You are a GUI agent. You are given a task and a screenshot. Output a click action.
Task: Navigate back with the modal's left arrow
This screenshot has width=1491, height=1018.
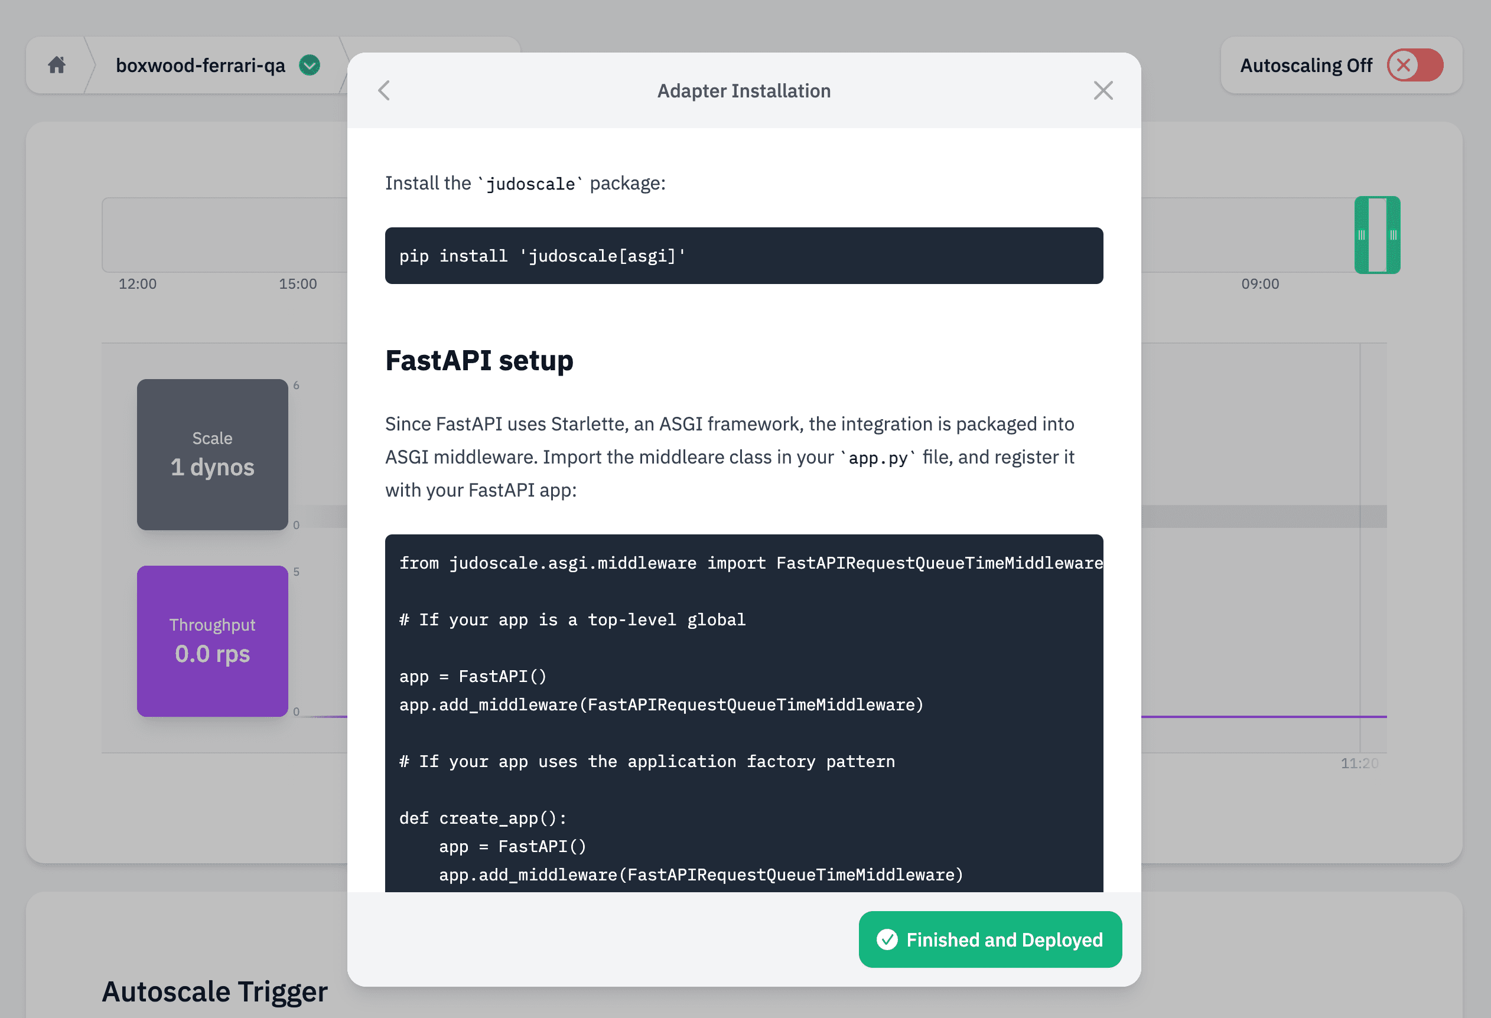click(x=383, y=90)
